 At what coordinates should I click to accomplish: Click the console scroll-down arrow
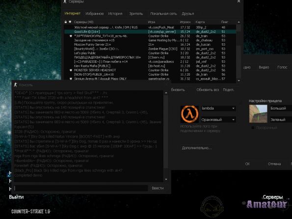[166, 179]
